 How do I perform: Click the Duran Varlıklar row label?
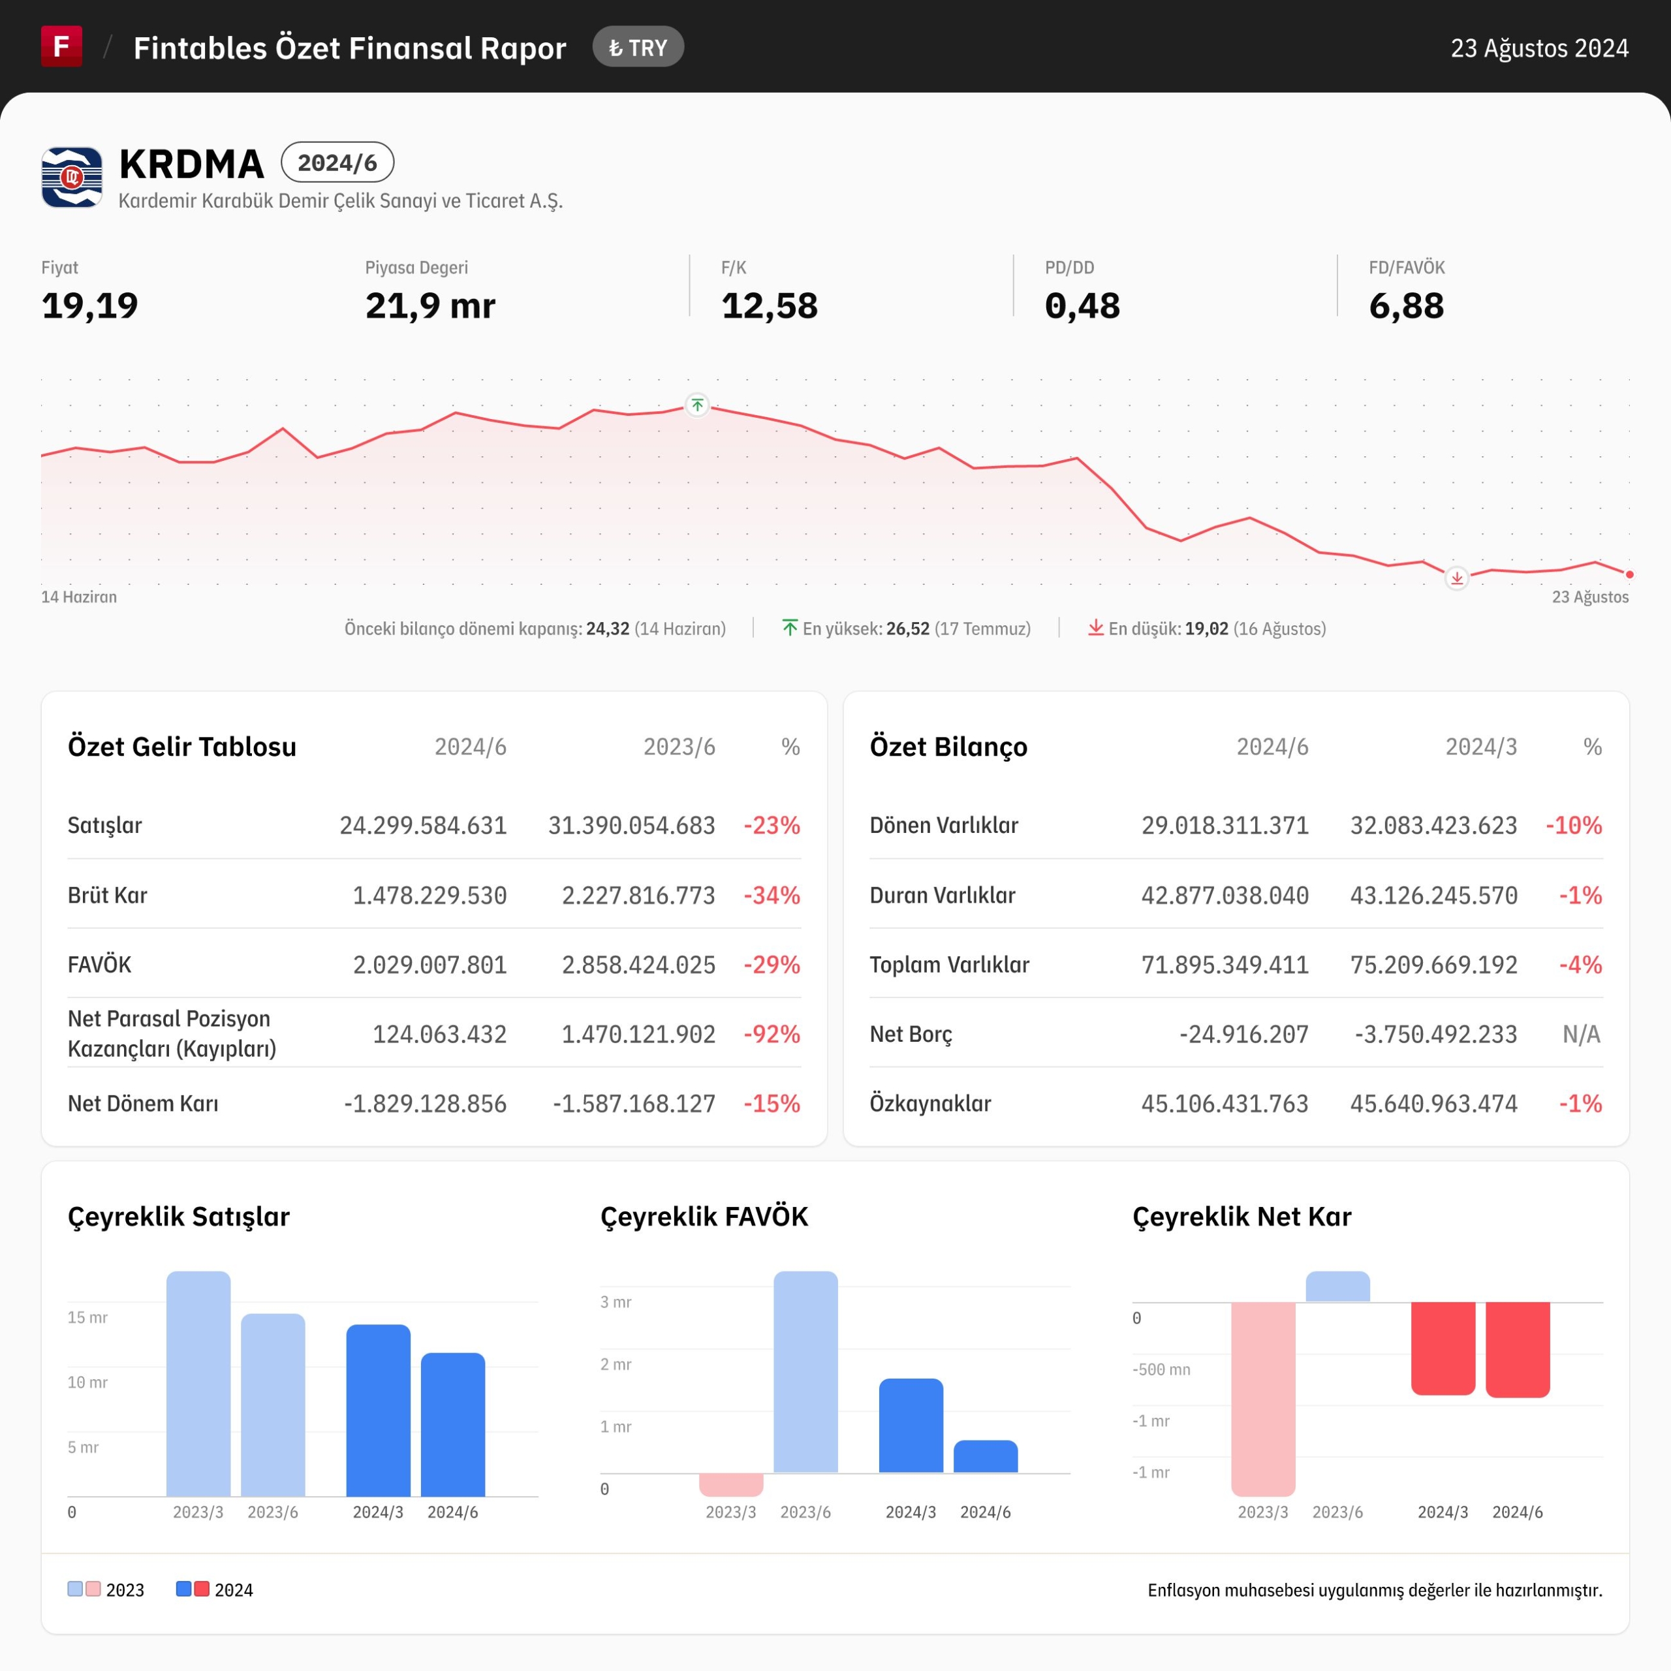[943, 895]
